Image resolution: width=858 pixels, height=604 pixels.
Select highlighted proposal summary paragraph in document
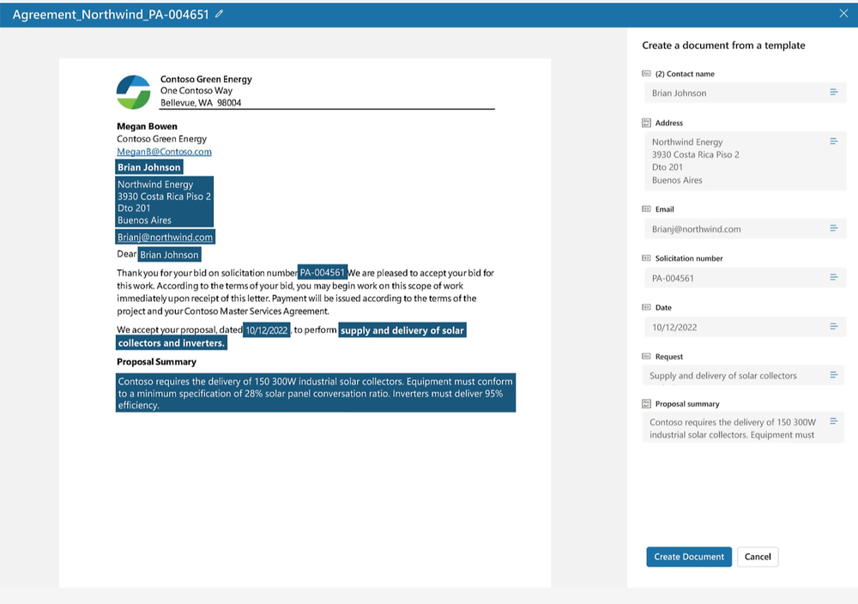315,393
